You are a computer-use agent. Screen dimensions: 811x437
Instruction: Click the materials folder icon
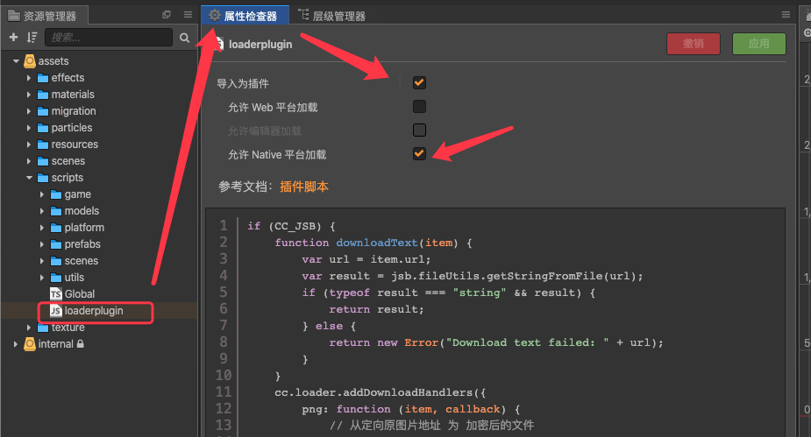click(x=43, y=95)
